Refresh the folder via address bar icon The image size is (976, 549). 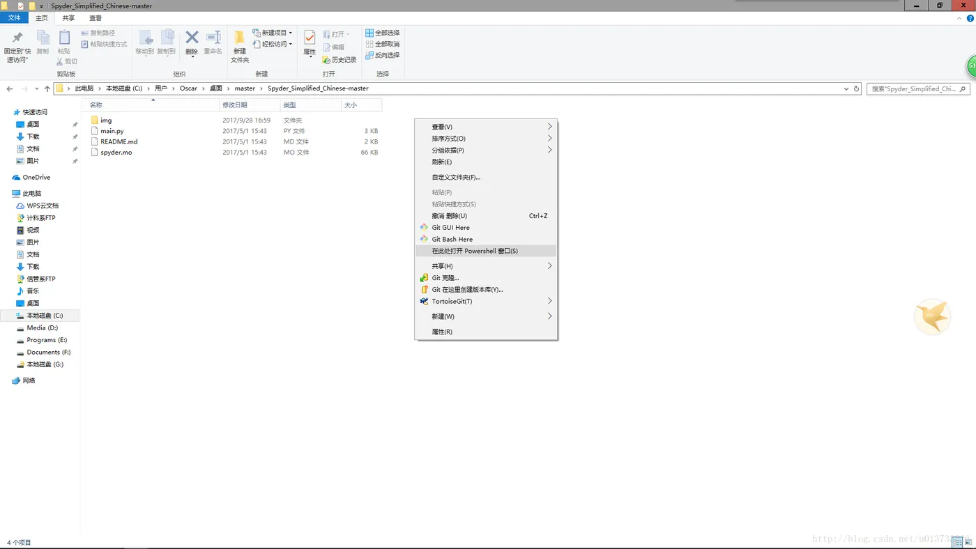pos(857,88)
